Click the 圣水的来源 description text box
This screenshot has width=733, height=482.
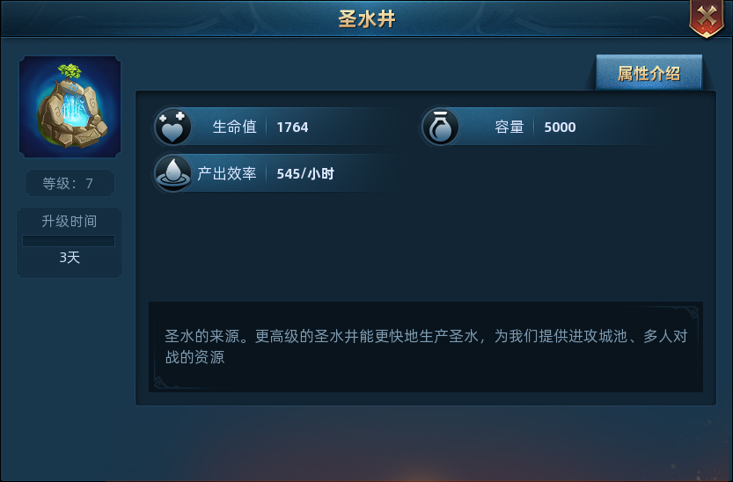426,347
